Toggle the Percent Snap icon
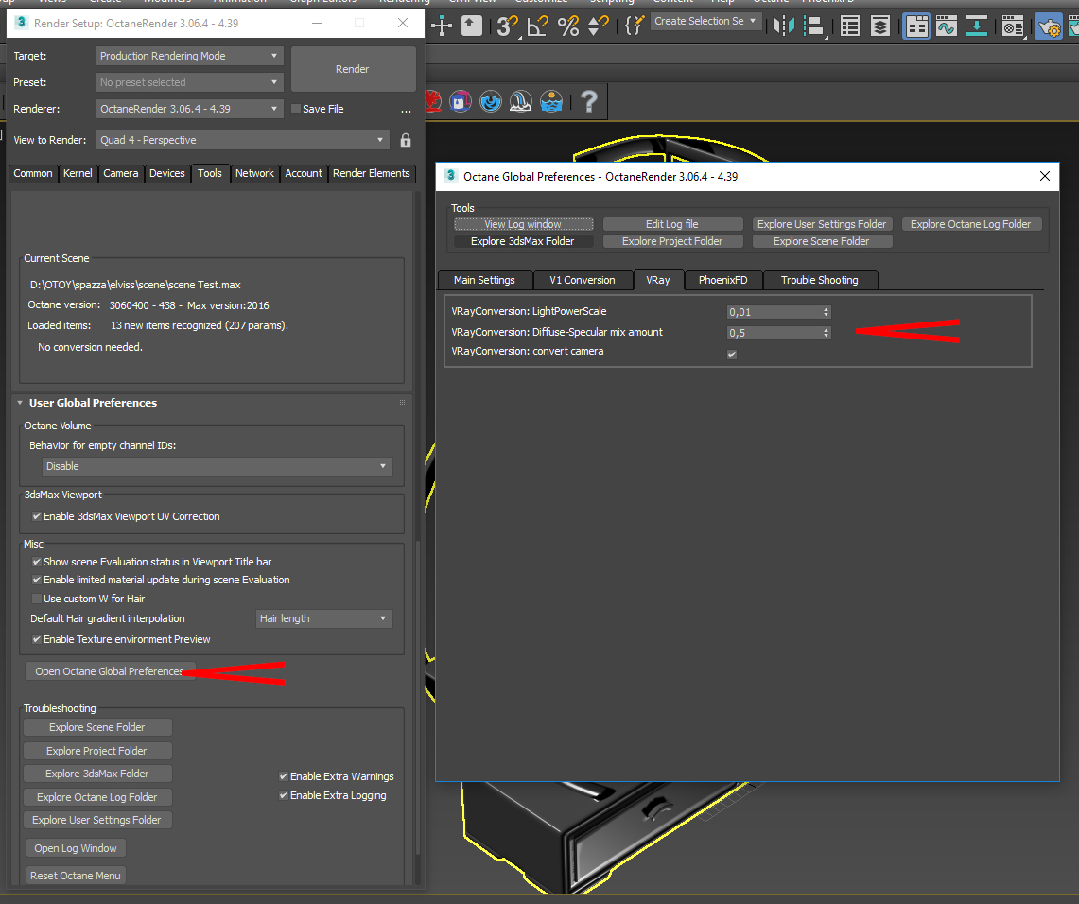1079x904 pixels. (x=568, y=26)
